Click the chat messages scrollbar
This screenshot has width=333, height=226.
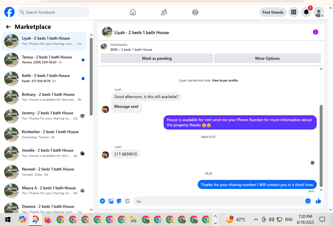coord(321,146)
